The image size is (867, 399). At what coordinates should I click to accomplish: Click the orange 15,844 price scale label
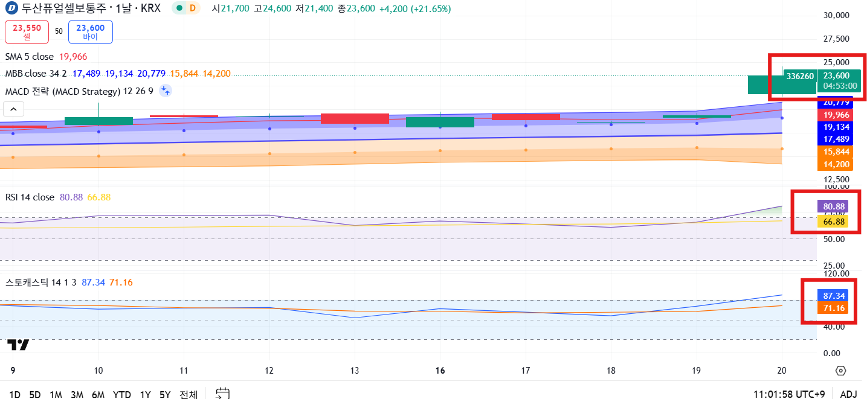pos(834,152)
